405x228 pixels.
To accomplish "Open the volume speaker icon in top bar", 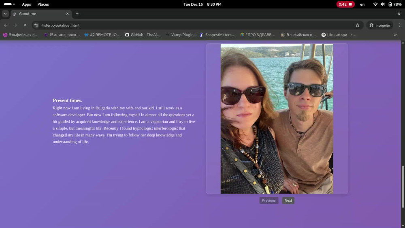I will pyautogui.click(x=383, y=4).
